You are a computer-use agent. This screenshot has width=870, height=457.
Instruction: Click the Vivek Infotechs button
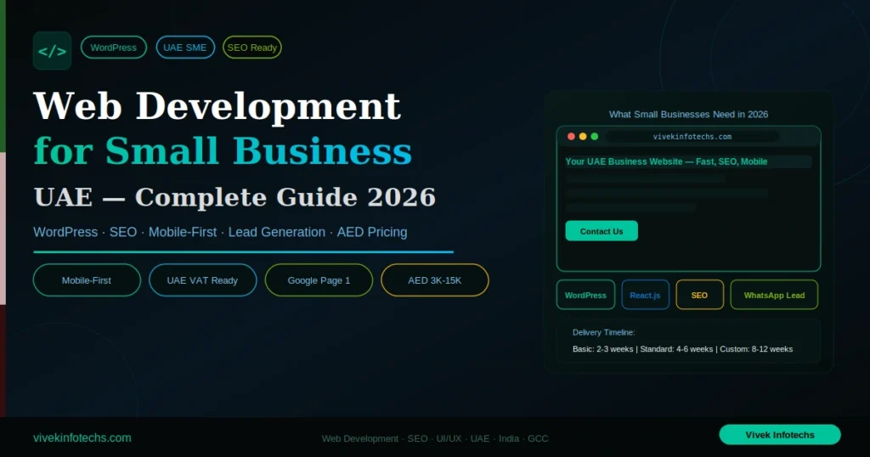[780, 435]
